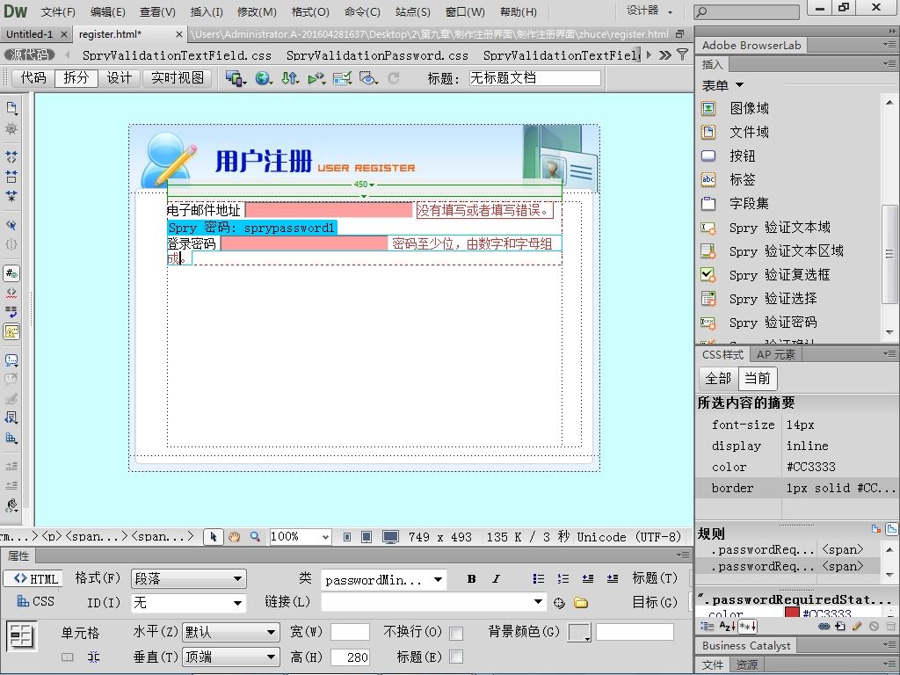Viewport: 900px width, 675px height.
Task: Select the pointer tool in status bar
Action: pos(213,537)
